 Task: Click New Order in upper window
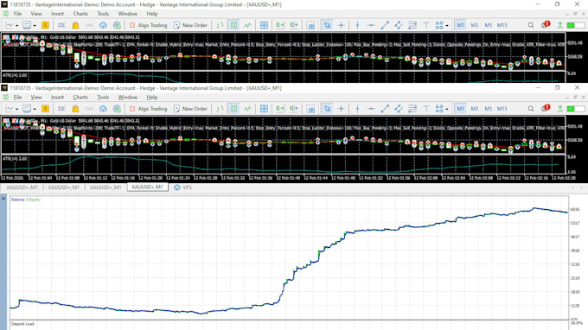pos(190,25)
